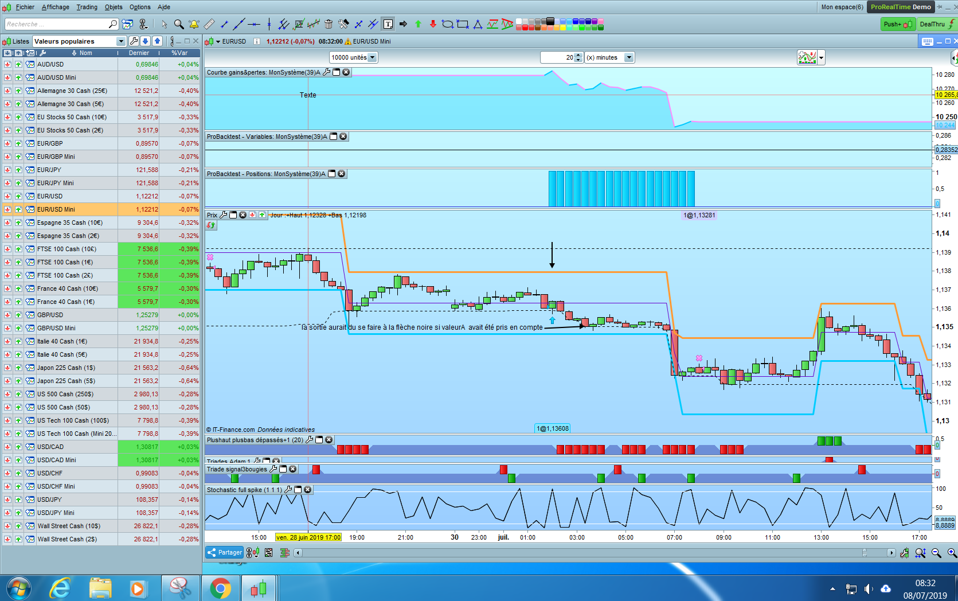Select the triangle drawing tool

coord(478,24)
